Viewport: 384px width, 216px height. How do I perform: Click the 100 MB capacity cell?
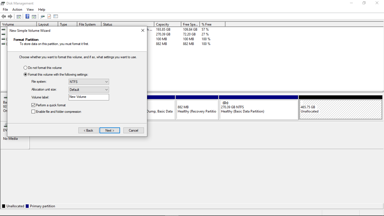pos(161,39)
